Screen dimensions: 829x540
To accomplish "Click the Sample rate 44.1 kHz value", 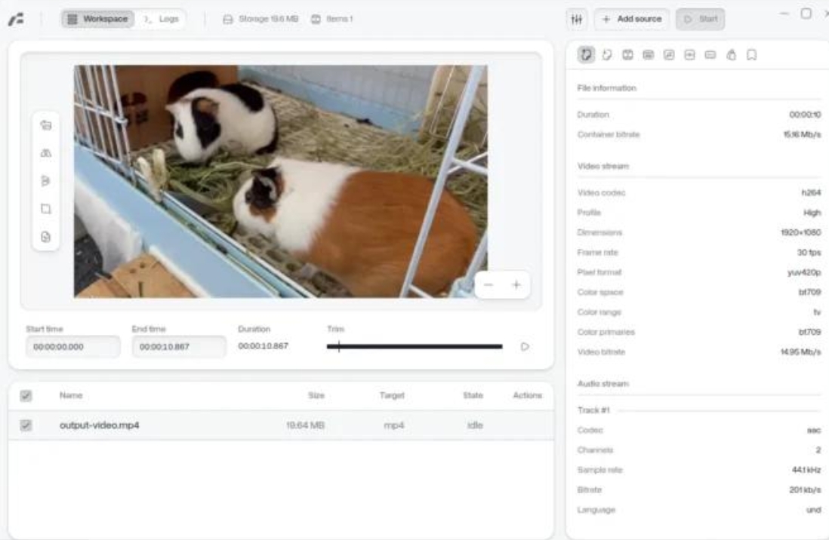I will pos(806,470).
